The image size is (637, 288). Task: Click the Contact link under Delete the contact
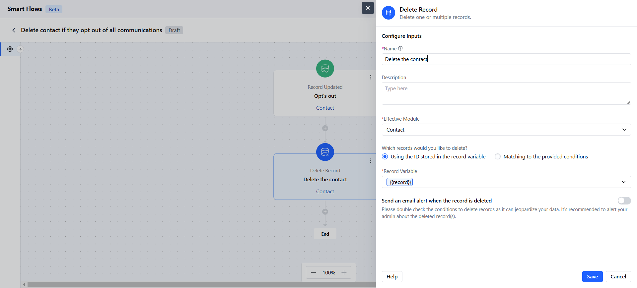(325, 192)
